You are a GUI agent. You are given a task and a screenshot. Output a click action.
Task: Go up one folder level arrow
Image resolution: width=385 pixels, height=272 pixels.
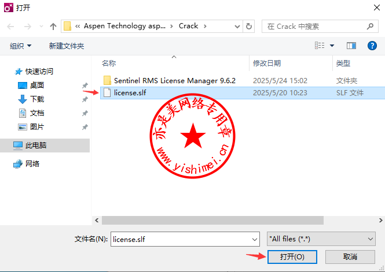53,26
